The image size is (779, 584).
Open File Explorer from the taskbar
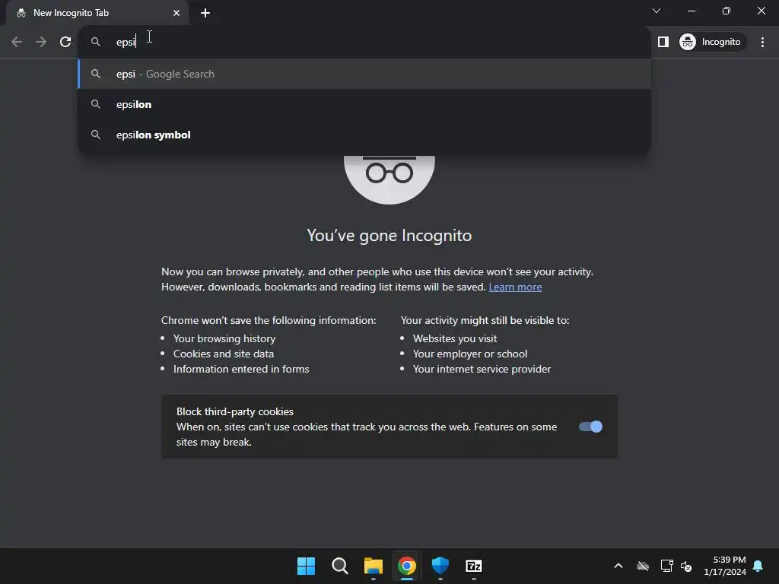pyautogui.click(x=373, y=566)
